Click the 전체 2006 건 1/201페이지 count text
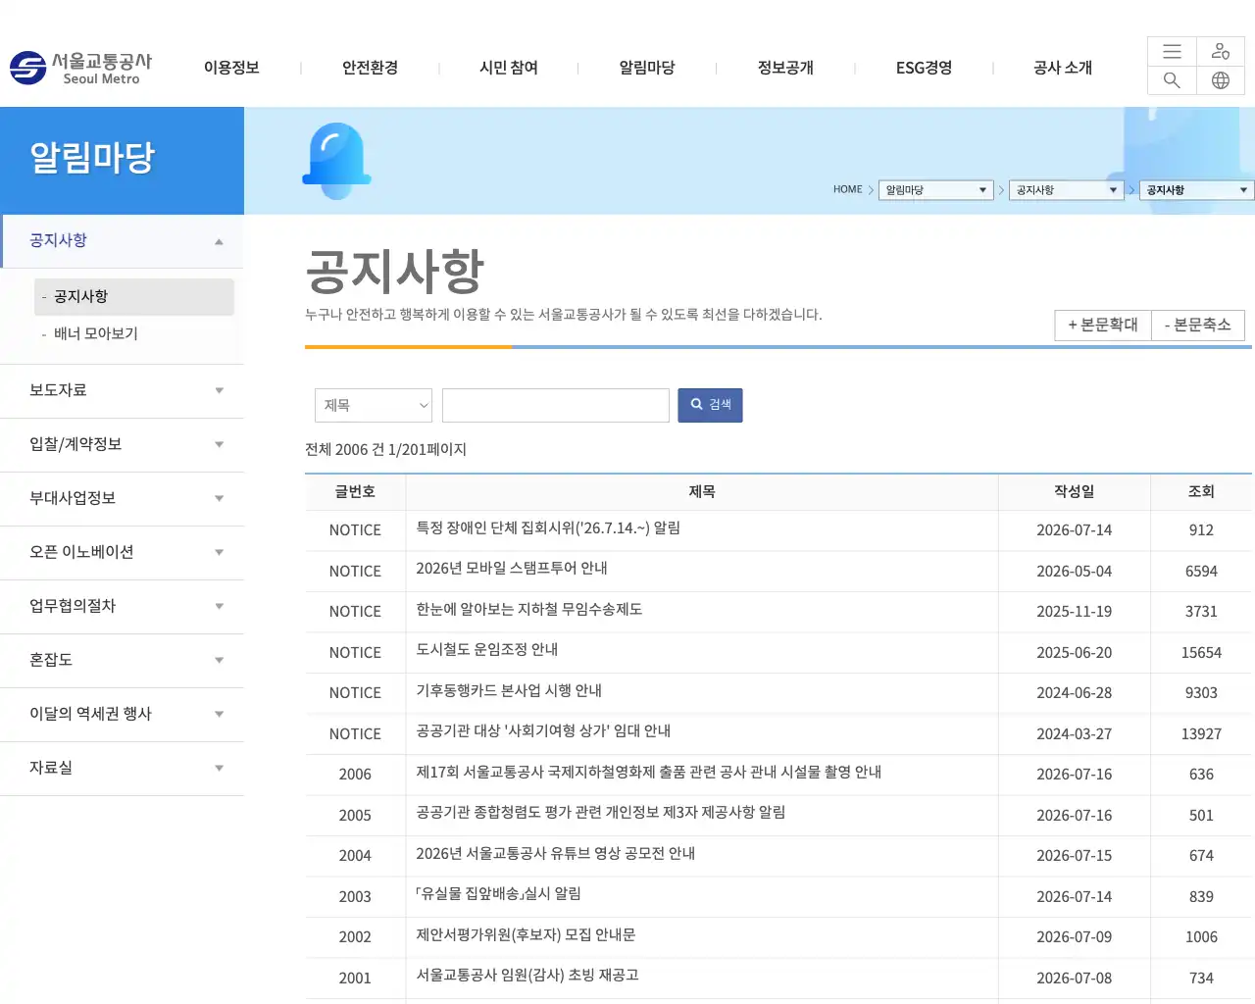This screenshot has width=1255, height=1004. point(385,450)
